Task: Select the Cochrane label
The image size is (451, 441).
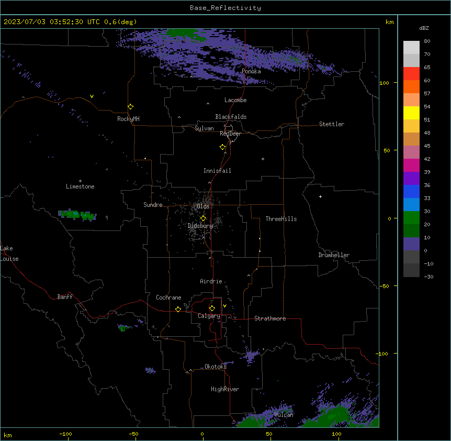Action: (x=168, y=297)
